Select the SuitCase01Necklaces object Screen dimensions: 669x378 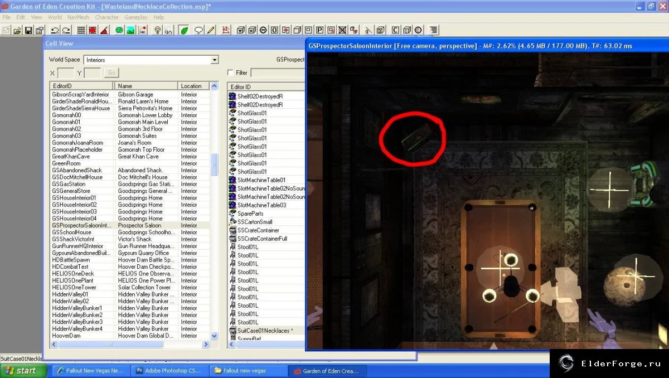[266, 331]
